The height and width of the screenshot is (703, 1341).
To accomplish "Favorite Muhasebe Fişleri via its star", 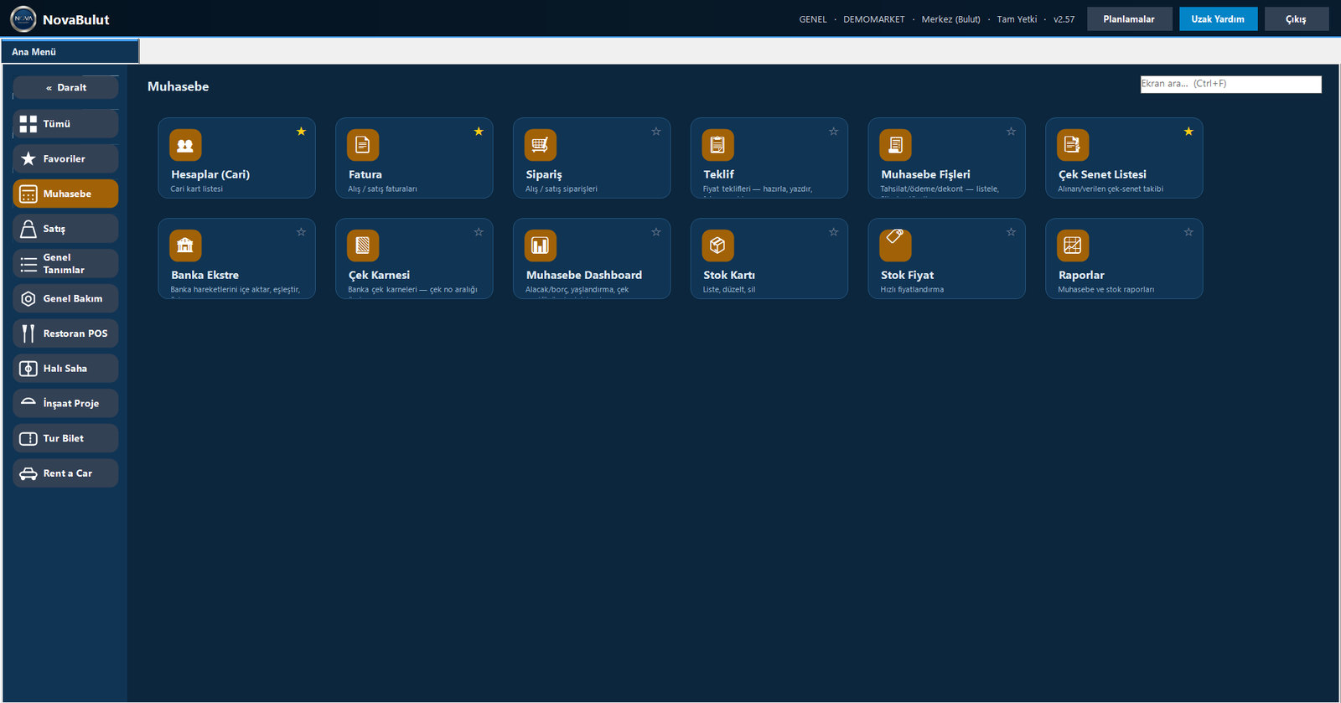I will click(x=1011, y=132).
